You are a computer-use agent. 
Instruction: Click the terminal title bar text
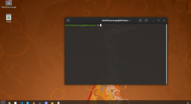(116, 20)
